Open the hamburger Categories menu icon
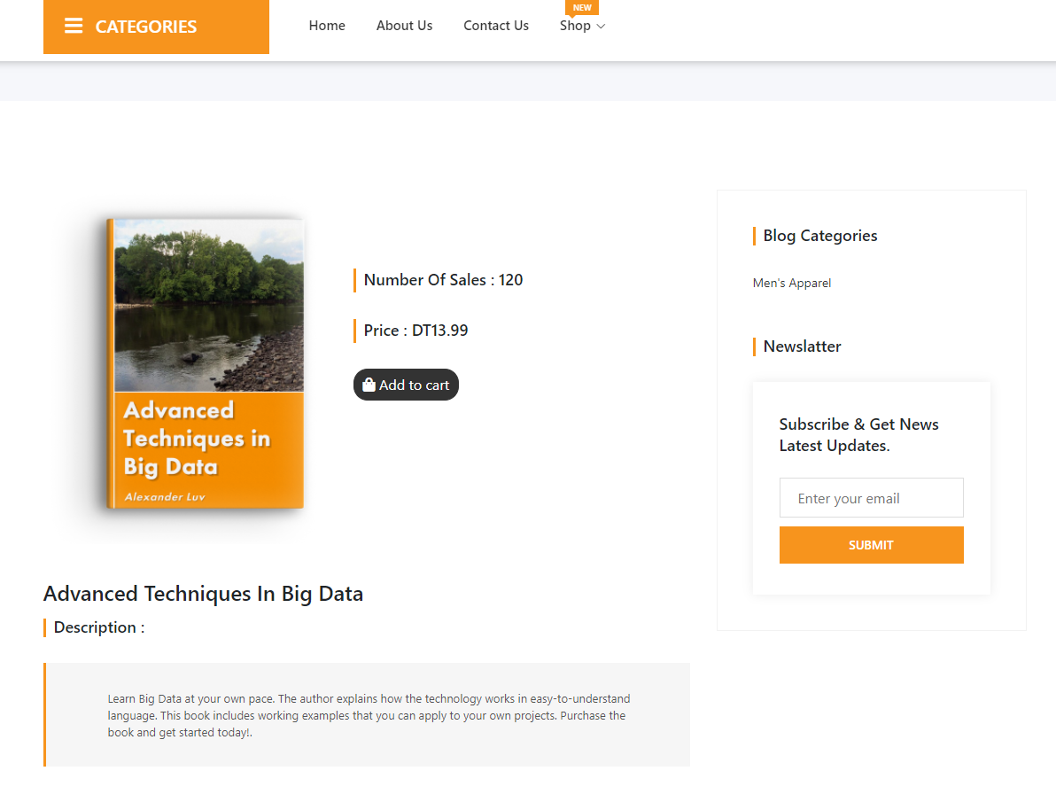The height and width of the screenshot is (802, 1056). click(x=74, y=26)
